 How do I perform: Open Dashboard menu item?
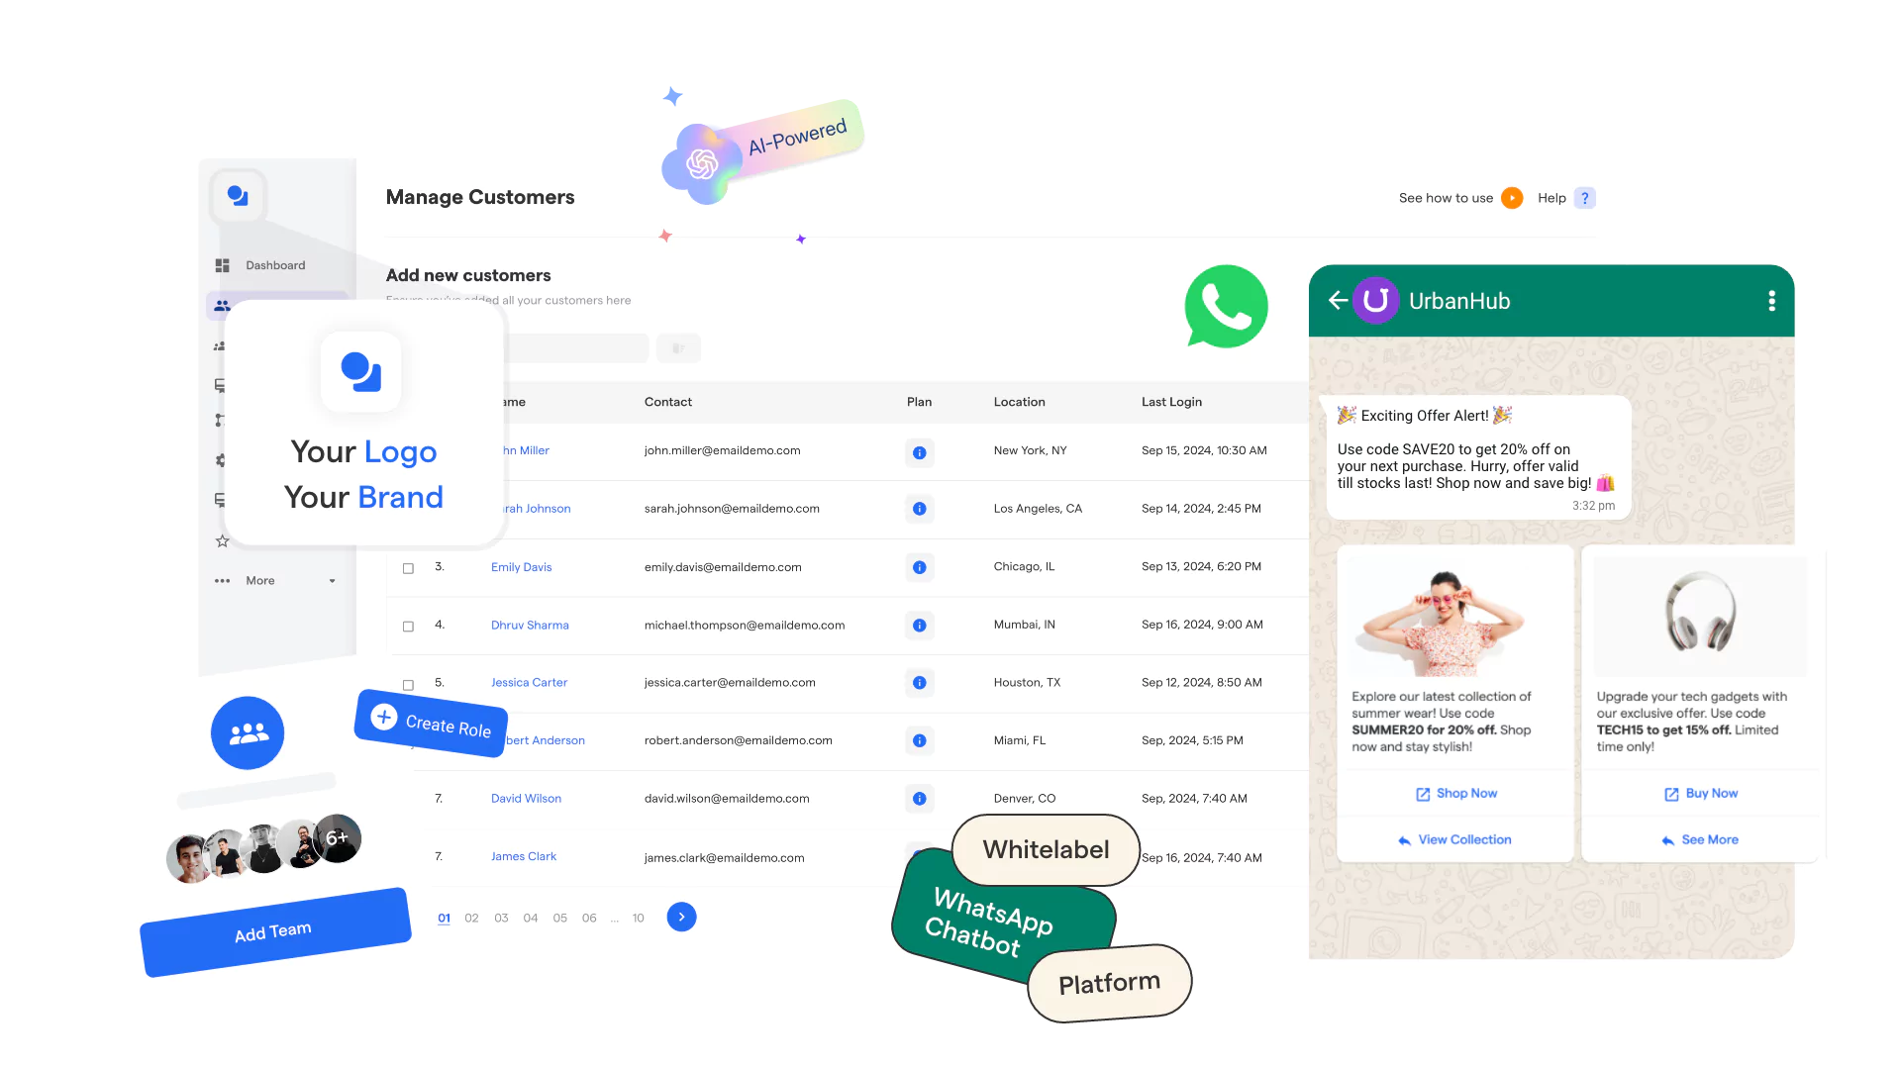(x=274, y=265)
